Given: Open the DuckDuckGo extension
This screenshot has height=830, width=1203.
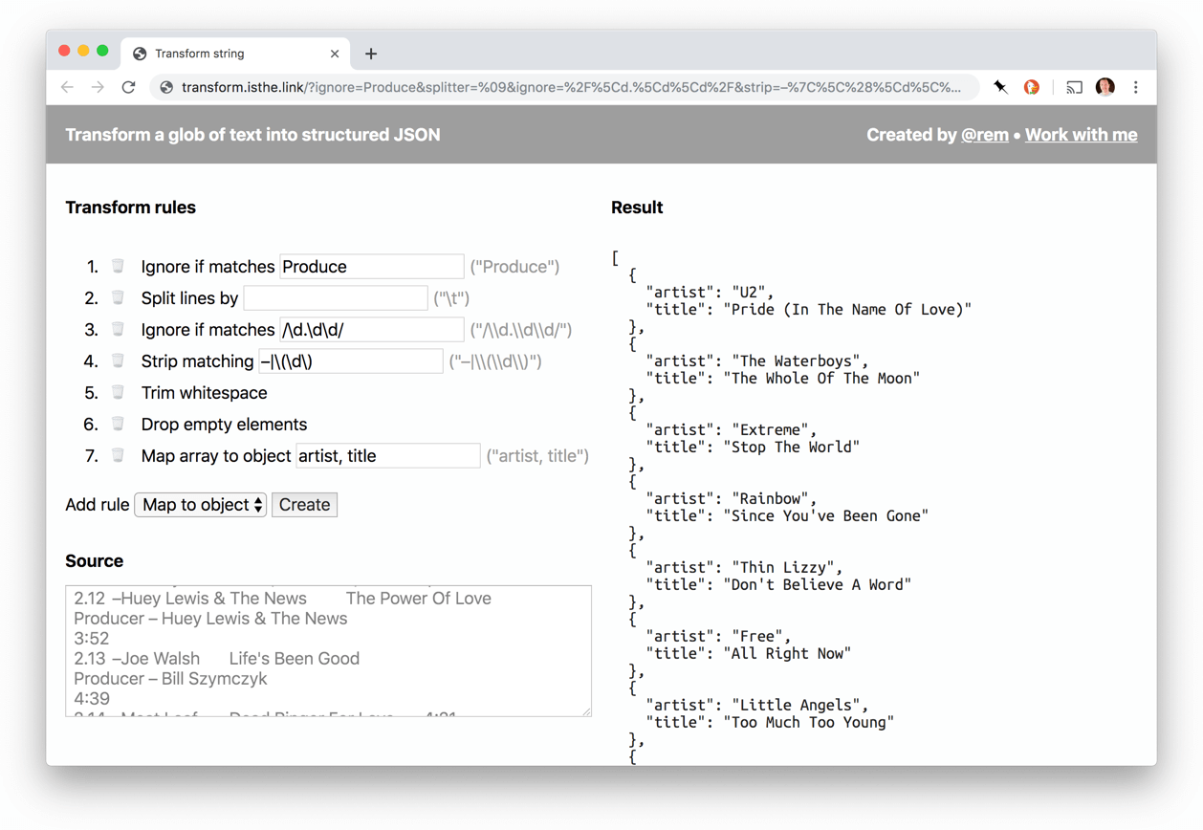Looking at the screenshot, I should tap(1031, 87).
